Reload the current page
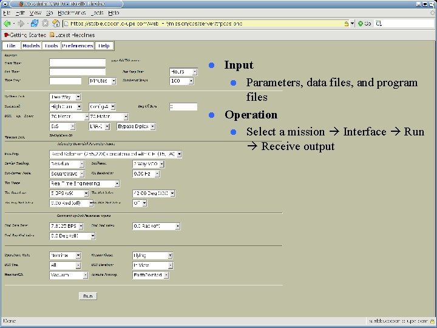Screen dimensions: 437x328 (x=34, y=24)
